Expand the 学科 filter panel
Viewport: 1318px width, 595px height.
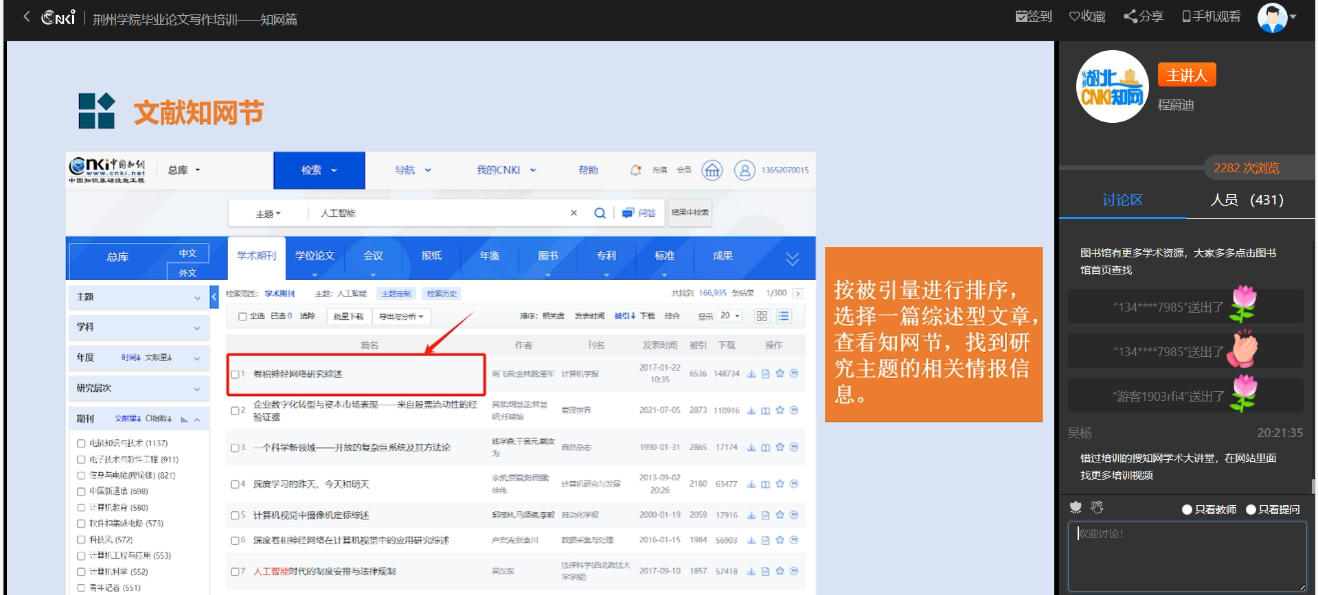138,327
